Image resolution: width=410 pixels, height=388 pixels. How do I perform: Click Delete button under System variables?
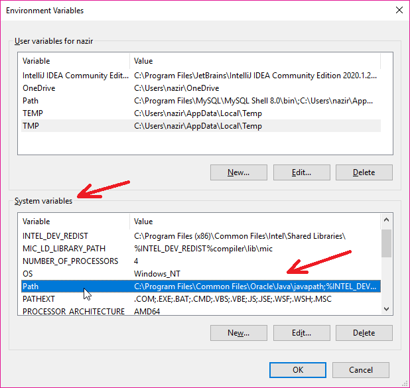[x=364, y=333]
